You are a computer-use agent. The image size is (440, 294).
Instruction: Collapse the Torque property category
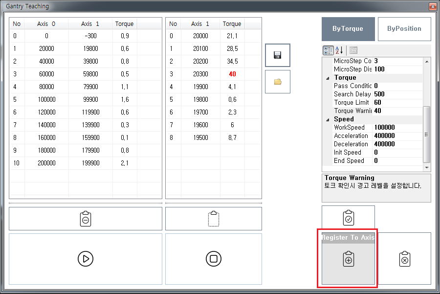coord(328,78)
